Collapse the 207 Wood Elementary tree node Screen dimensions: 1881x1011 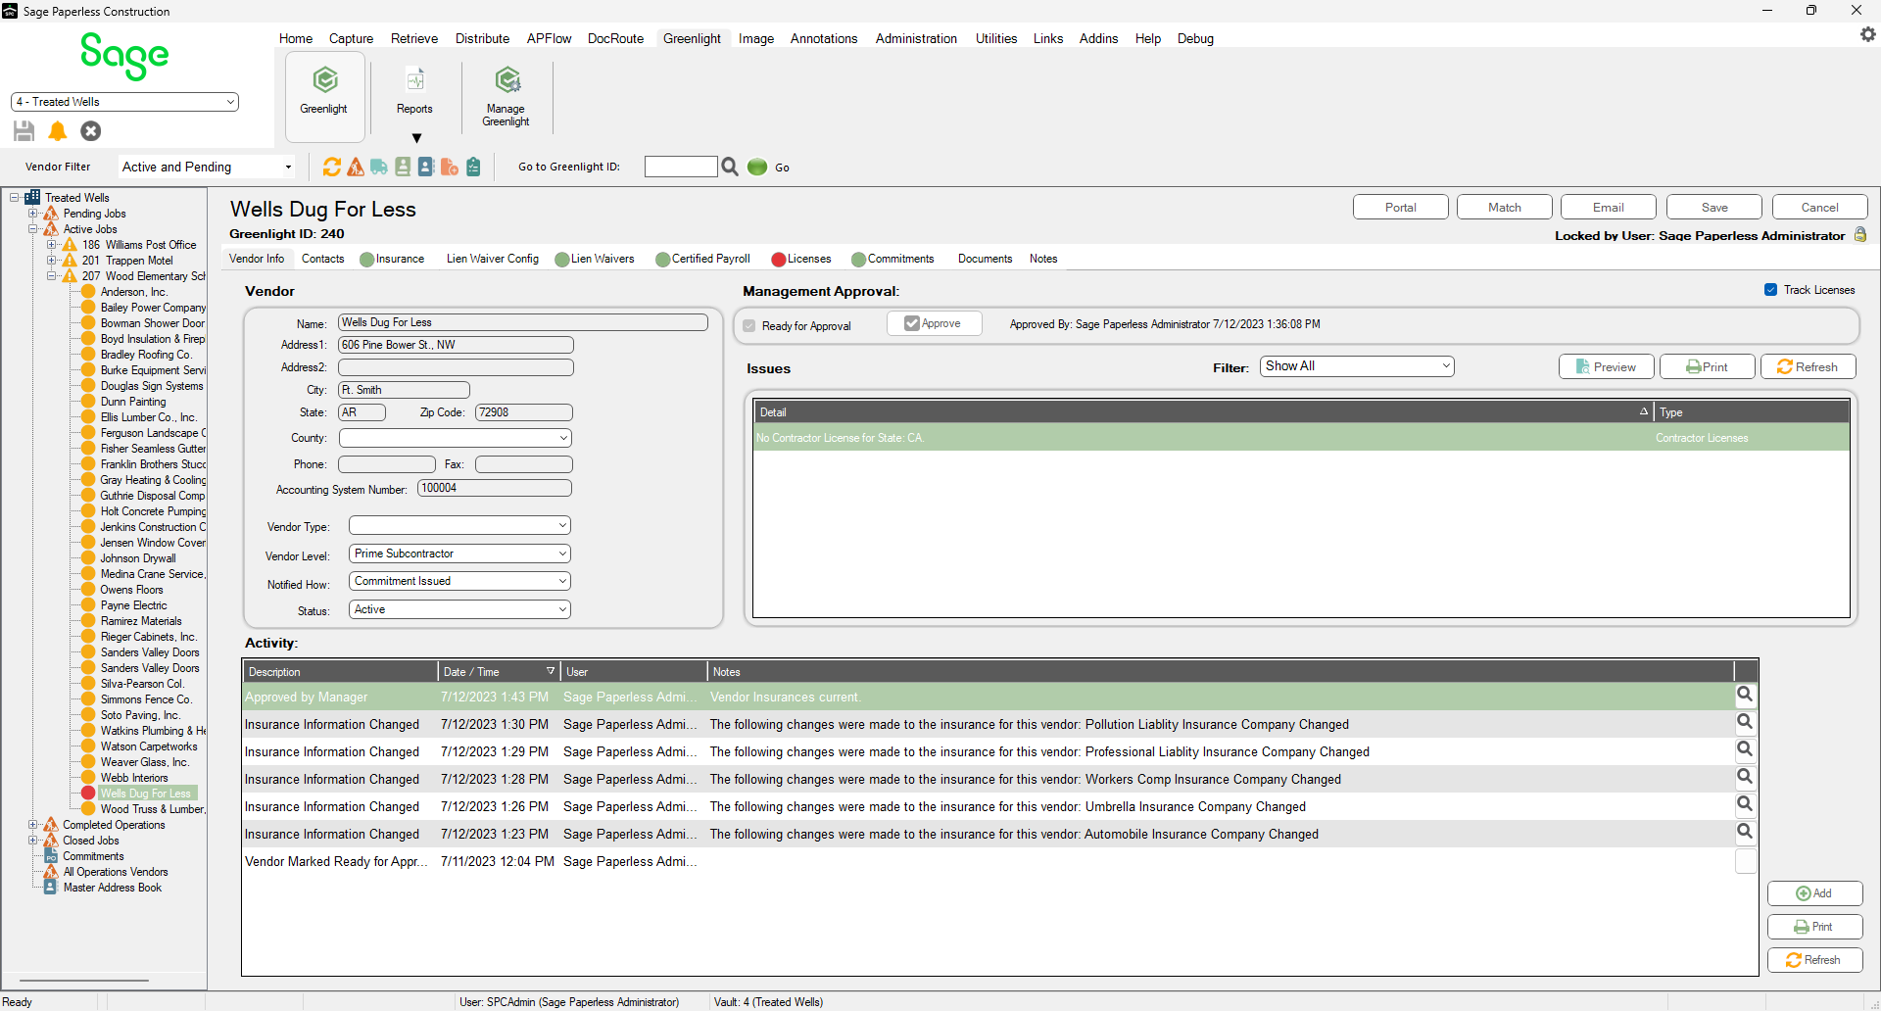(x=52, y=276)
